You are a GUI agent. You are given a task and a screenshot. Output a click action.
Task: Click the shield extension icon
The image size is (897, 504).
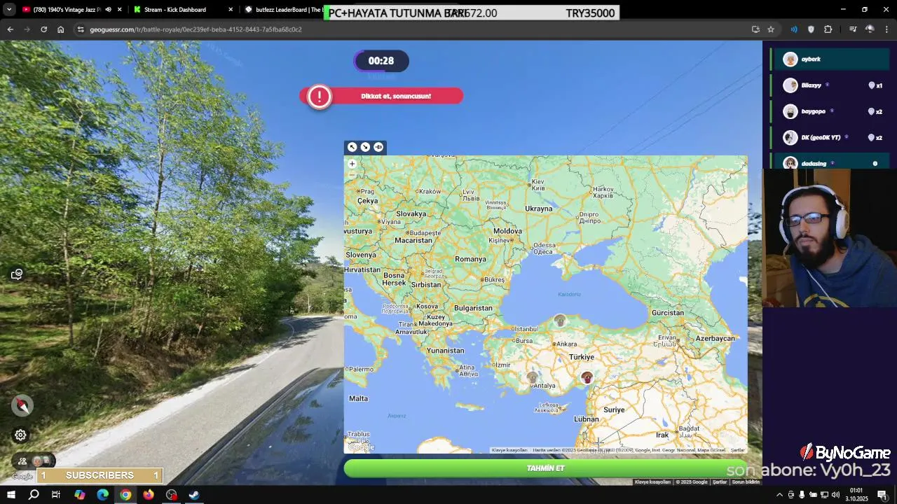point(811,29)
